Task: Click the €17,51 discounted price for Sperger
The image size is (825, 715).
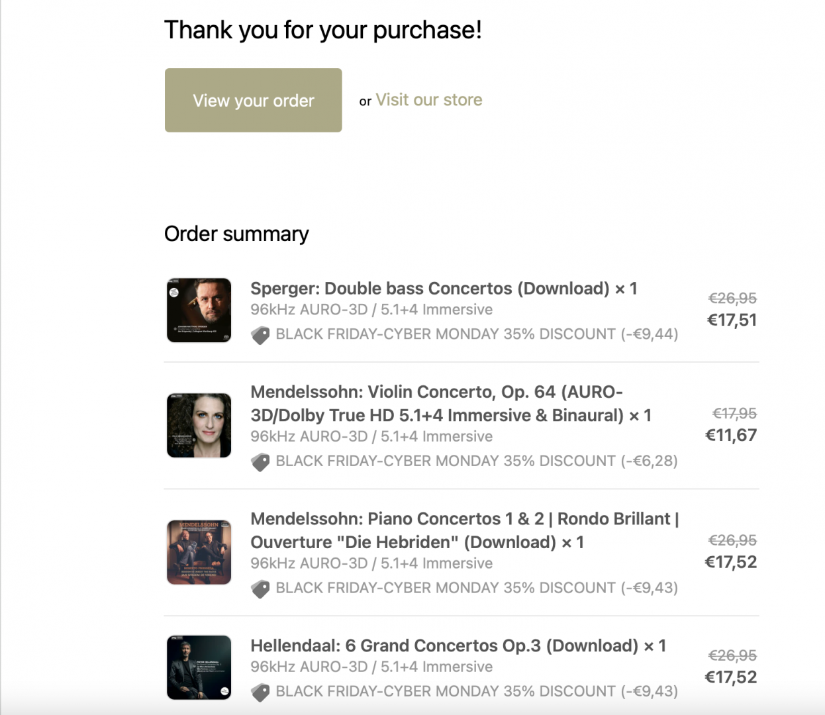Action: (x=732, y=320)
